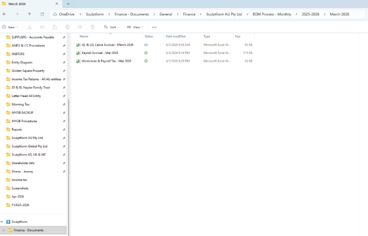The height and width of the screenshot is (236, 368).
Task: Open FY2025-2026 folder in sidebar
Action: pos(20,205)
